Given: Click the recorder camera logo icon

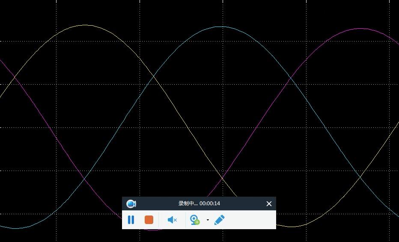Looking at the screenshot, I should tap(131, 204).
